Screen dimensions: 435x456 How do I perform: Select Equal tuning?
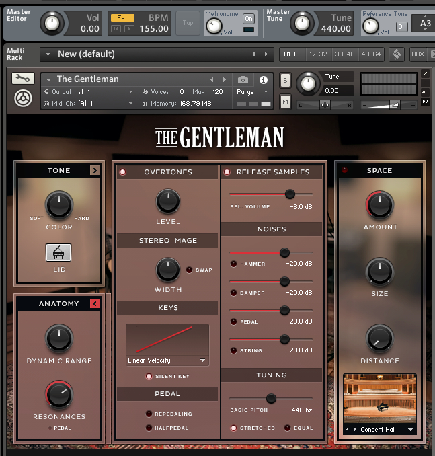click(287, 428)
